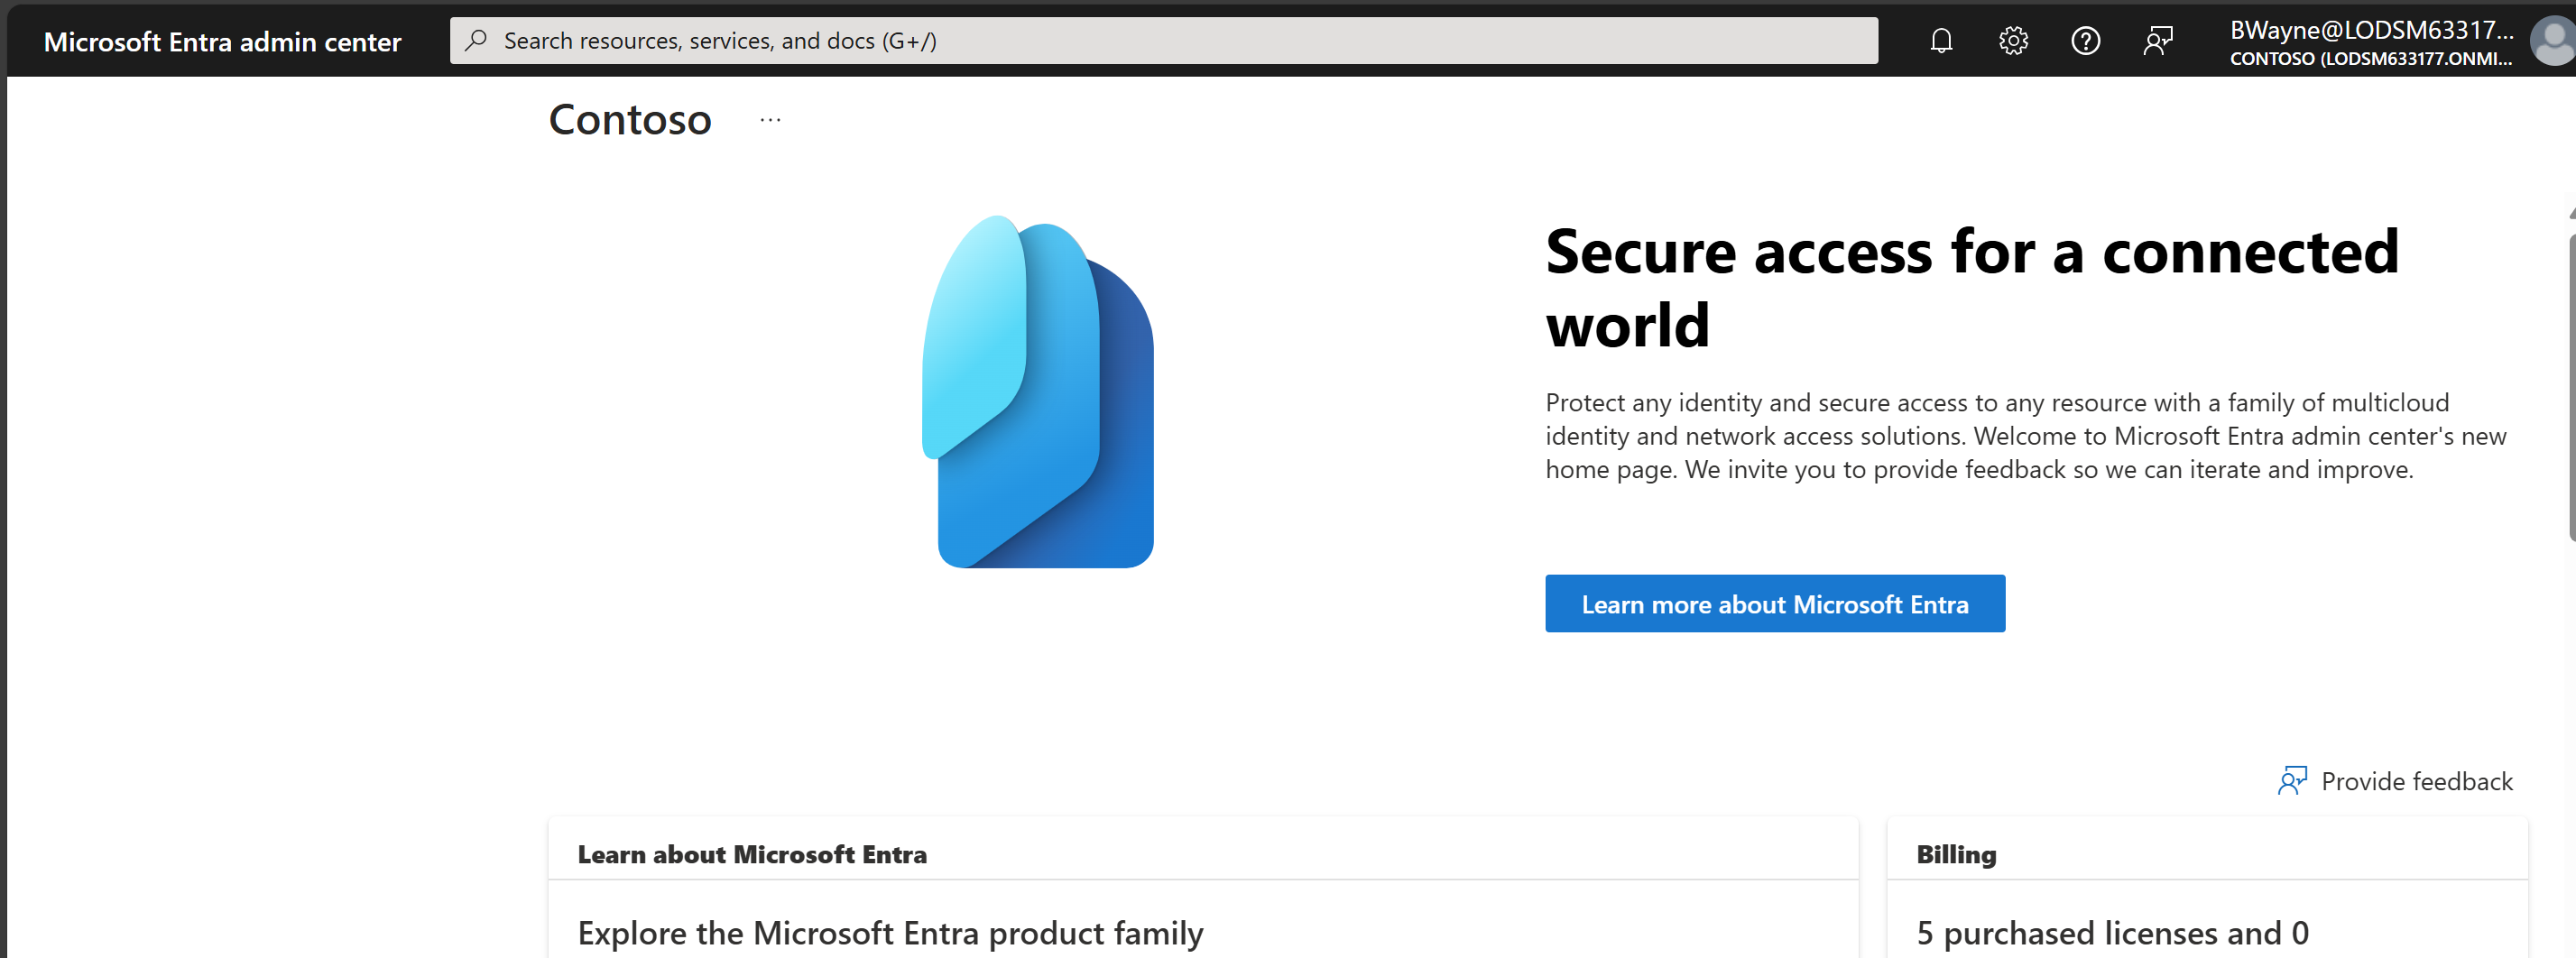2576x958 pixels.
Task: Open the notifications bell
Action: [1940, 41]
